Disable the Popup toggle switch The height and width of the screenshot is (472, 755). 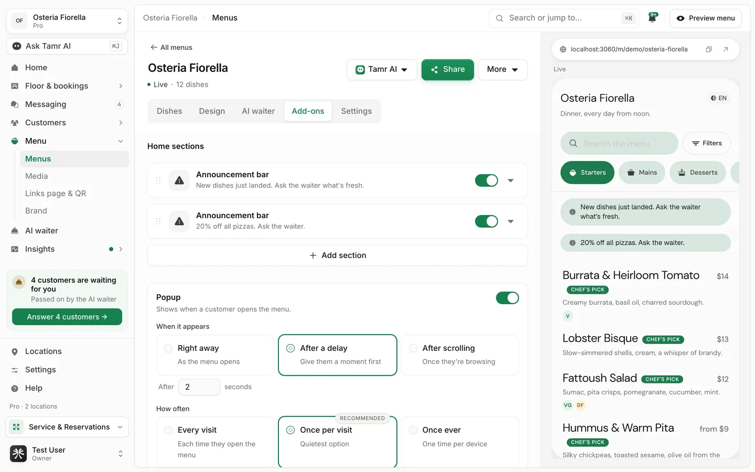tap(508, 298)
